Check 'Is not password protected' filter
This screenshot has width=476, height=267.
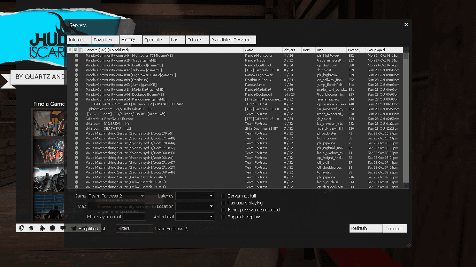point(224,210)
